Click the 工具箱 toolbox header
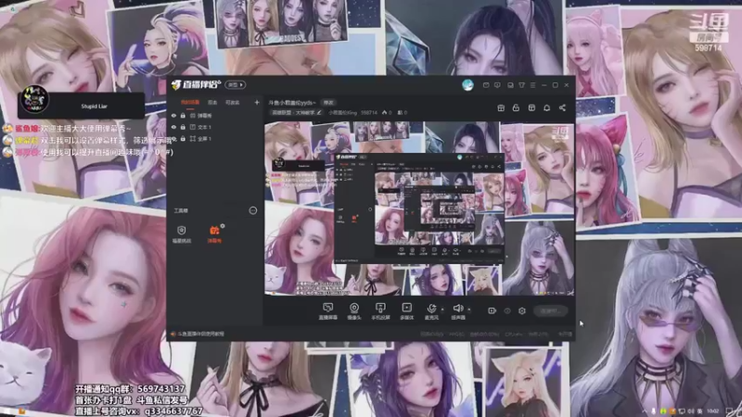 181,211
